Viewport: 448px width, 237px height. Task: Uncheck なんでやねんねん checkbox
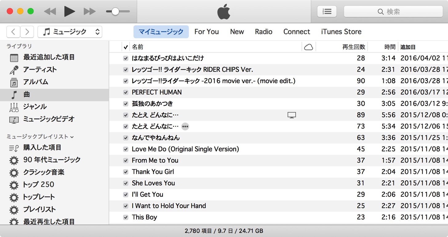tap(126, 138)
